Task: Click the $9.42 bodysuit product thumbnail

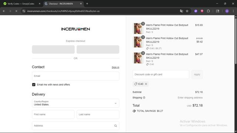Action: click(x=138, y=42)
